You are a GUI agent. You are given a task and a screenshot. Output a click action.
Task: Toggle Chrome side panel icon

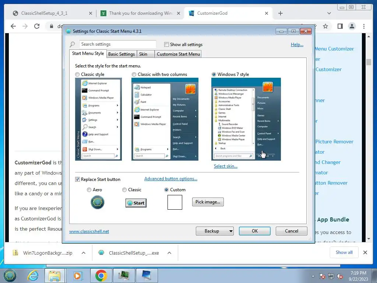click(340, 26)
